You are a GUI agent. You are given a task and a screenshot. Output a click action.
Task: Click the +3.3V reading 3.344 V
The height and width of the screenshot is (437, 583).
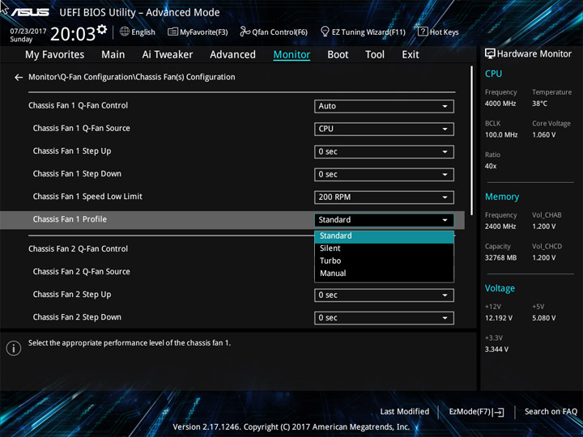496,350
